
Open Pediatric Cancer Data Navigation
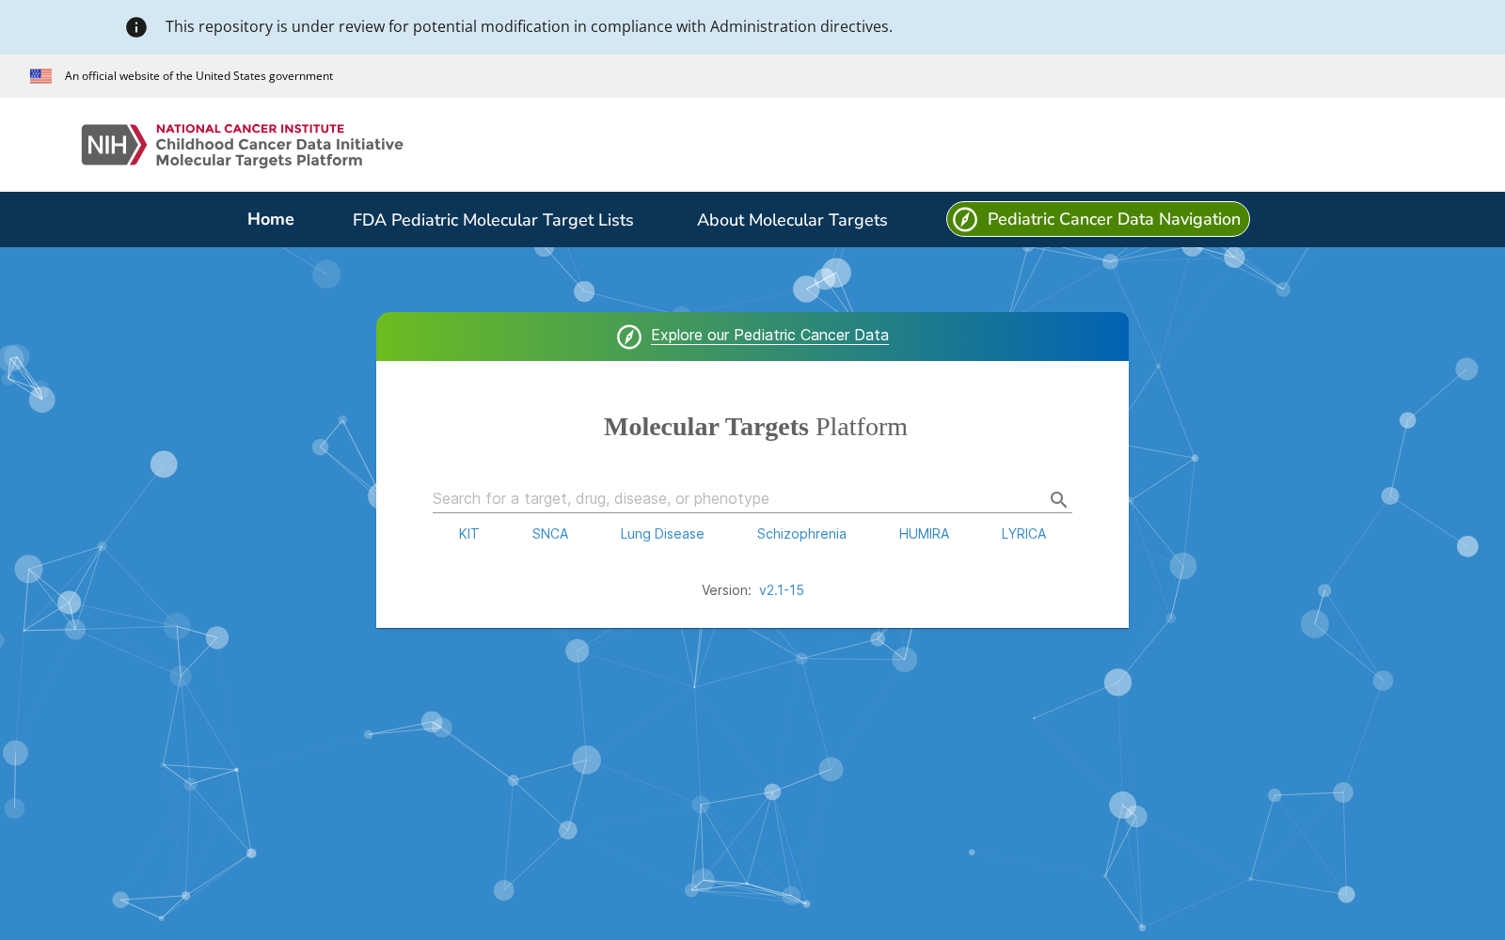[1098, 219]
